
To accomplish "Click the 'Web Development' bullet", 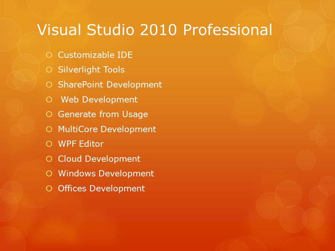I will click(x=99, y=100).
